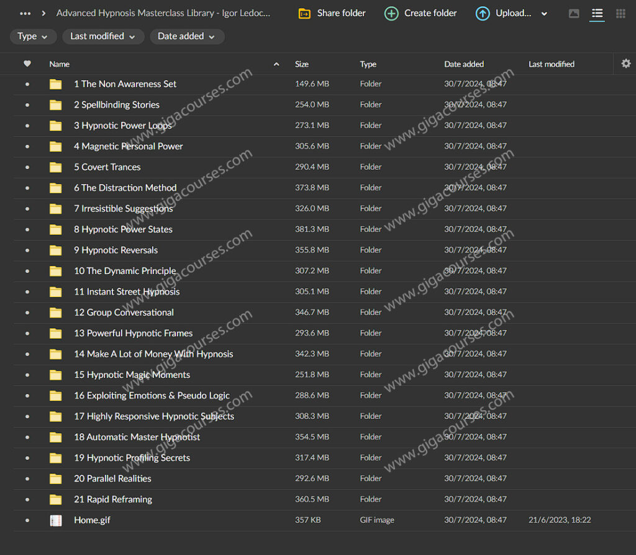Open the Last modified filter dropdown

102,37
